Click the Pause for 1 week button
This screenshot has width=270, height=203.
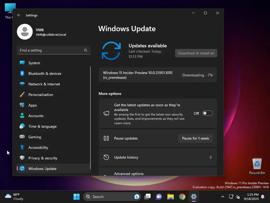(195, 138)
